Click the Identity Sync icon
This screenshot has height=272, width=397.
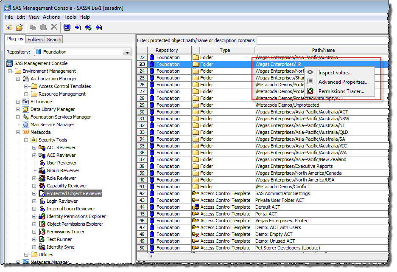(42, 247)
